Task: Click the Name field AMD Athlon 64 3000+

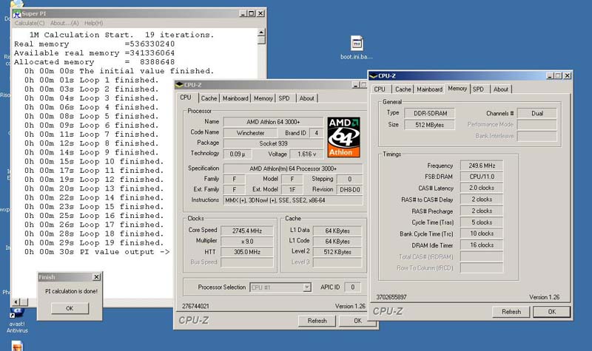Action: pos(273,122)
